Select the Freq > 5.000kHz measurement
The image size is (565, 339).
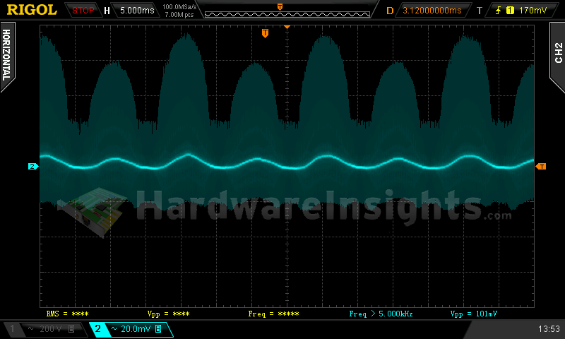382,313
